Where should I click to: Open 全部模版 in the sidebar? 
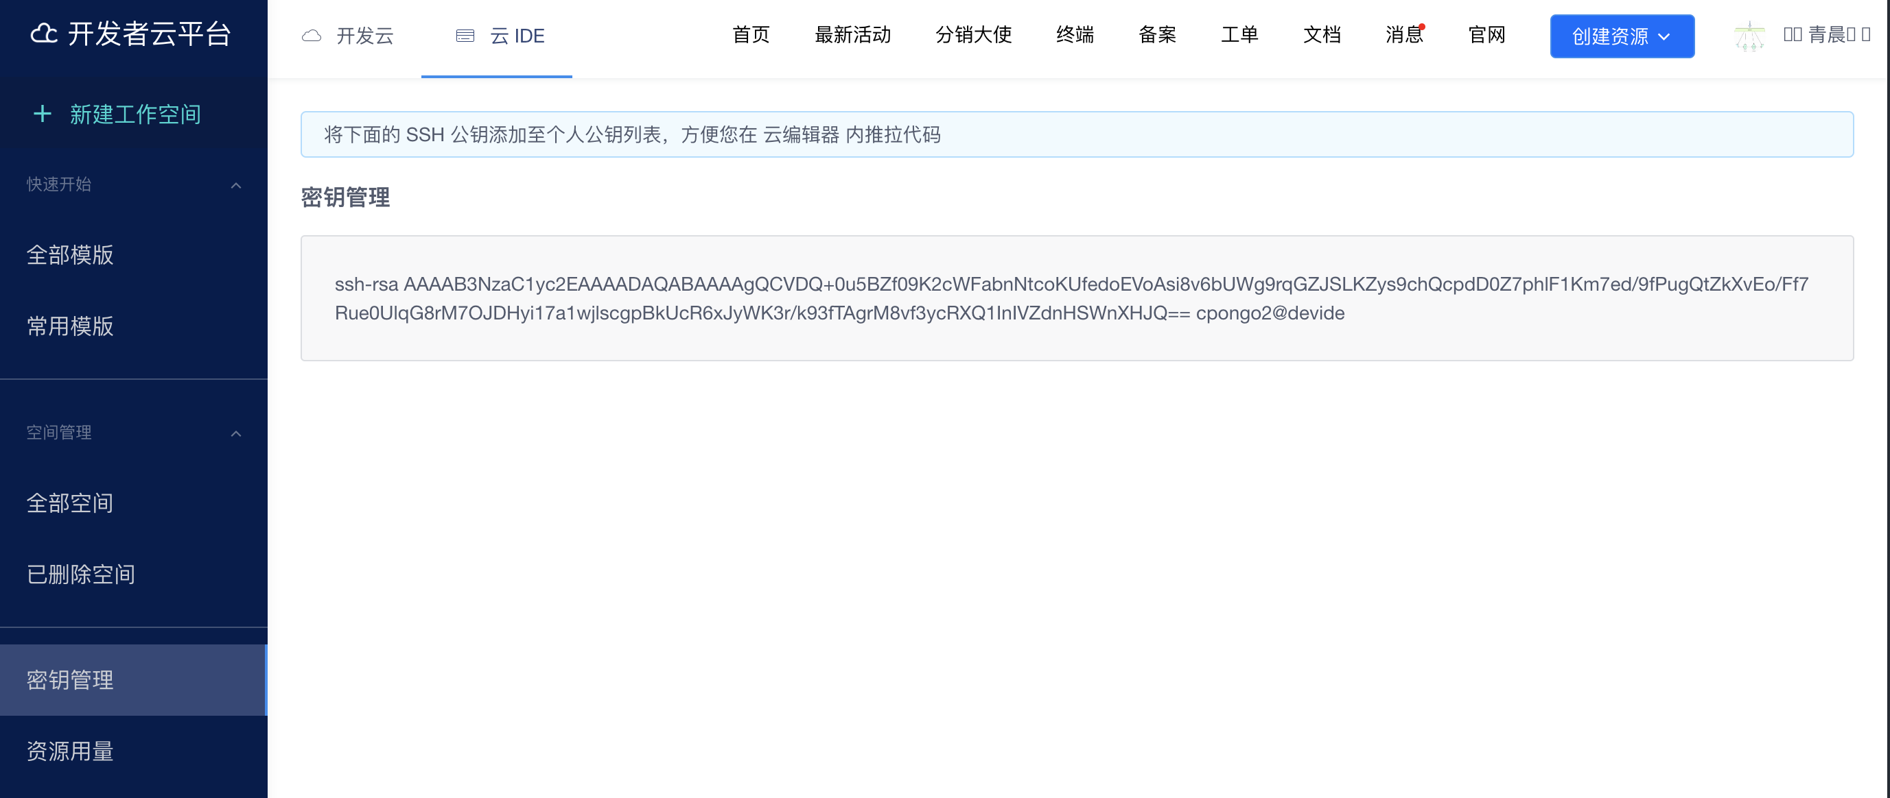click(71, 255)
